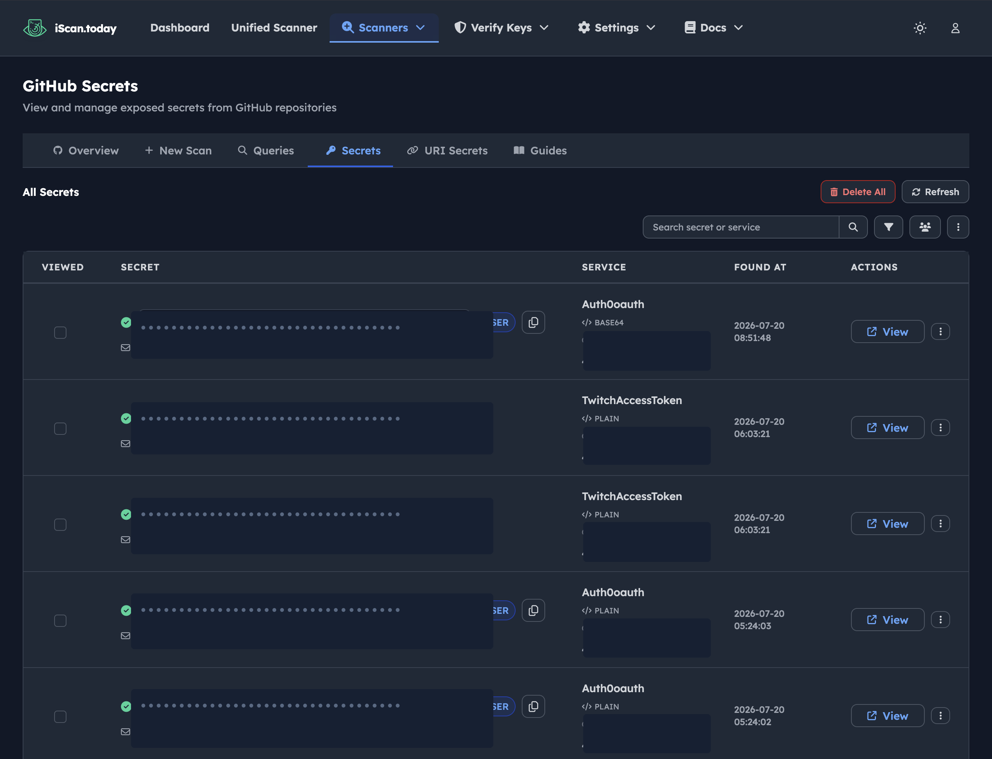992x759 pixels.
Task: Expand the Scanners dropdown menu
Action: pos(384,28)
